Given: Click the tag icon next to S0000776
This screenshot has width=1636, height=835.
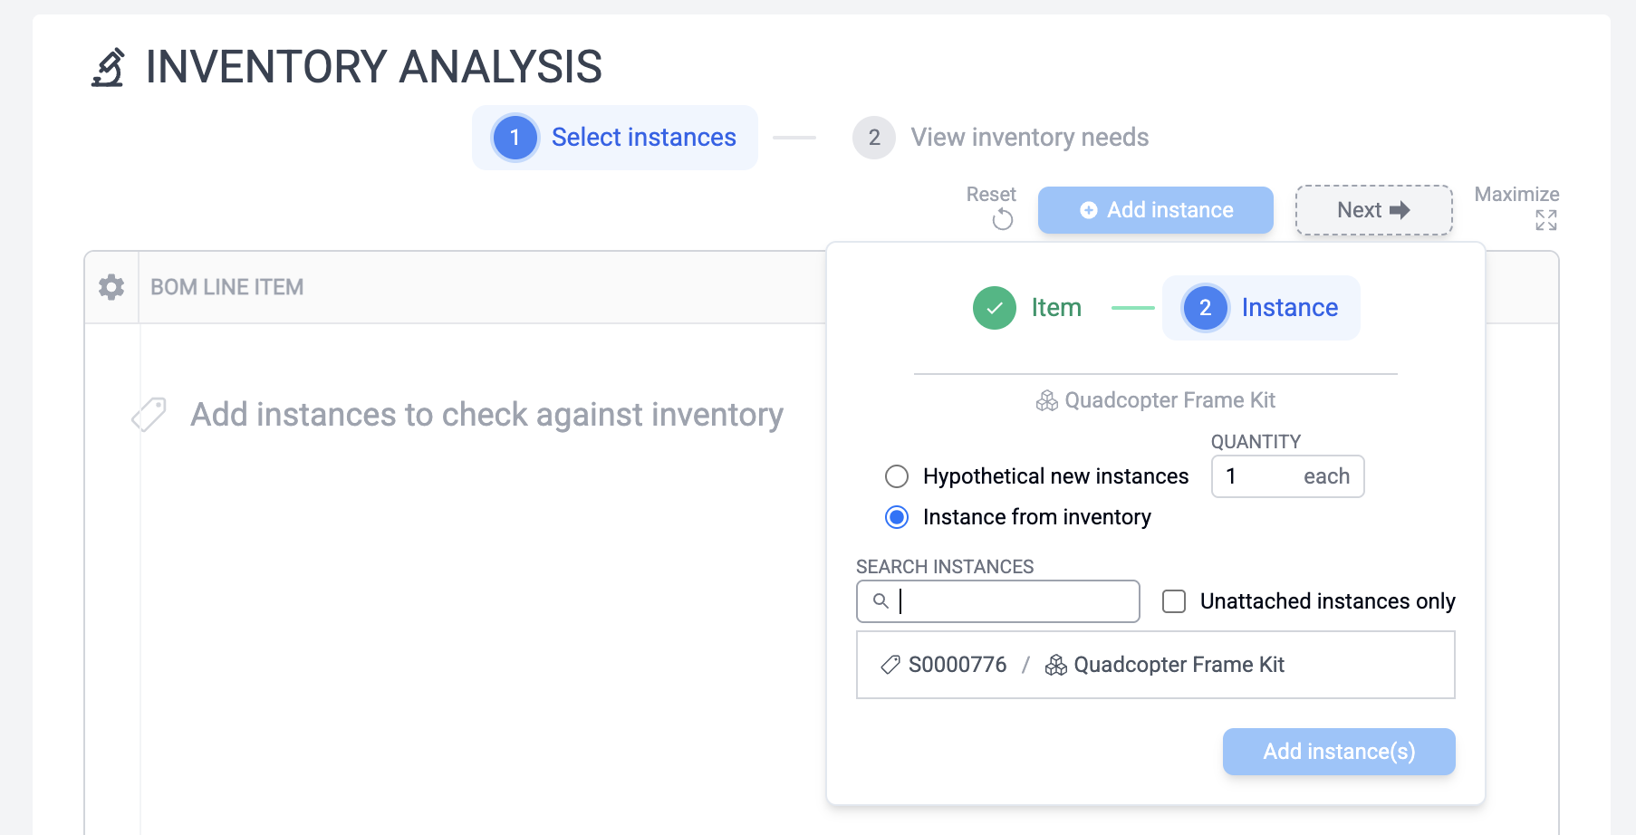Looking at the screenshot, I should point(889,664).
